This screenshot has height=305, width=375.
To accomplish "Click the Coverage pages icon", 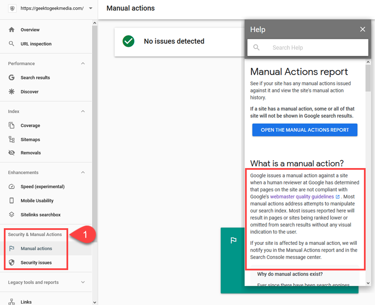I will tap(12, 125).
